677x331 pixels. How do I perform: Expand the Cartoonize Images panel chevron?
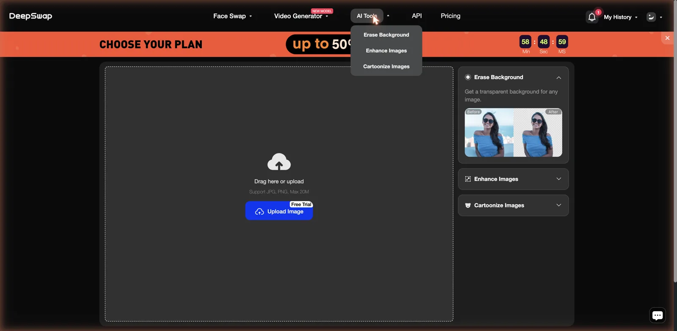(x=559, y=205)
